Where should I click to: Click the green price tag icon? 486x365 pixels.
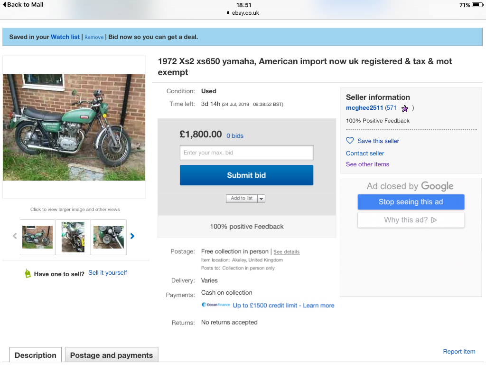[x=28, y=273]
